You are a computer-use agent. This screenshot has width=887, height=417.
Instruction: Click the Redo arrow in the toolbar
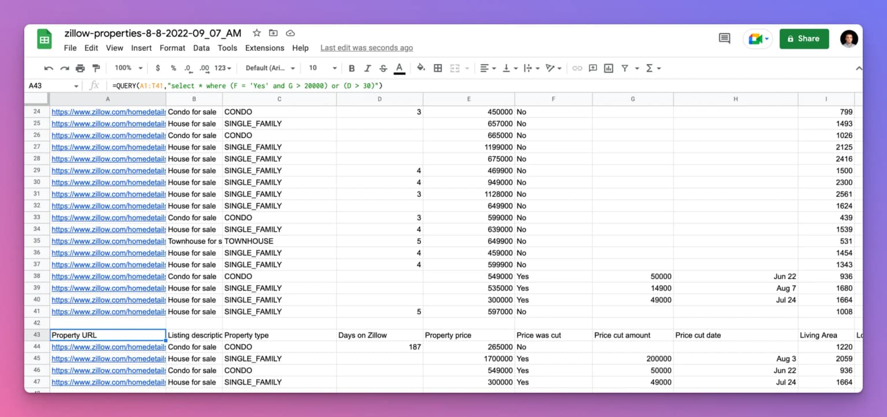coord(64,68)
